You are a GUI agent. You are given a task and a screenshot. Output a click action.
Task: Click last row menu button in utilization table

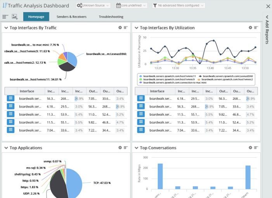coord(141,130)
